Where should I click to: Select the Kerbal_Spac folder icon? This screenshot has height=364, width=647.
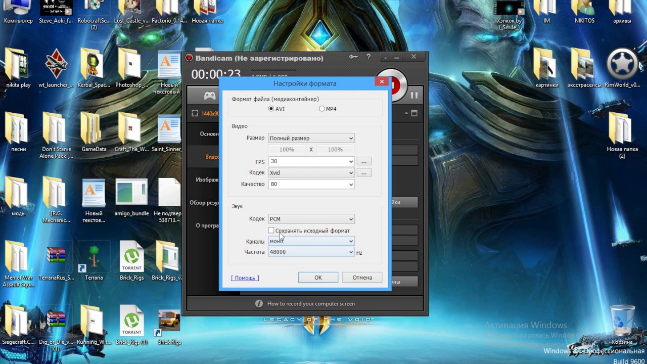(94, 68)
